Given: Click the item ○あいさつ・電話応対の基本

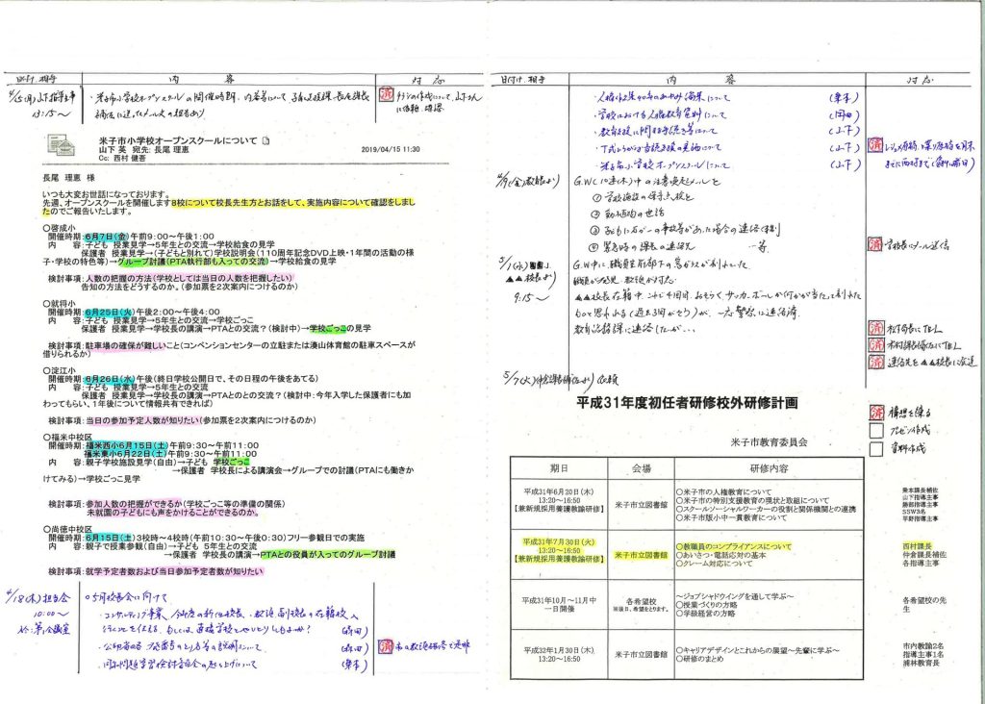Looking at the screenshot, I should [721, 555].
